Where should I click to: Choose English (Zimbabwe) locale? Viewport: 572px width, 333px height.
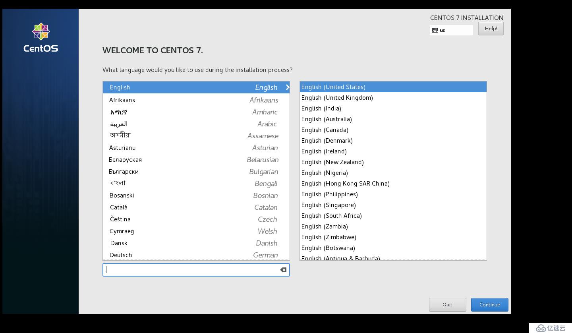click(393, 237)
